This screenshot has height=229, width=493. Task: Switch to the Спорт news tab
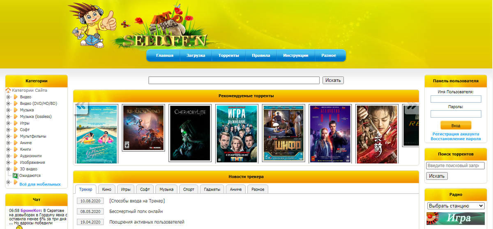189,189
